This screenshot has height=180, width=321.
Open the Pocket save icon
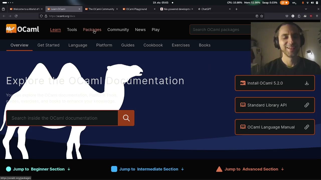(287, 16)
